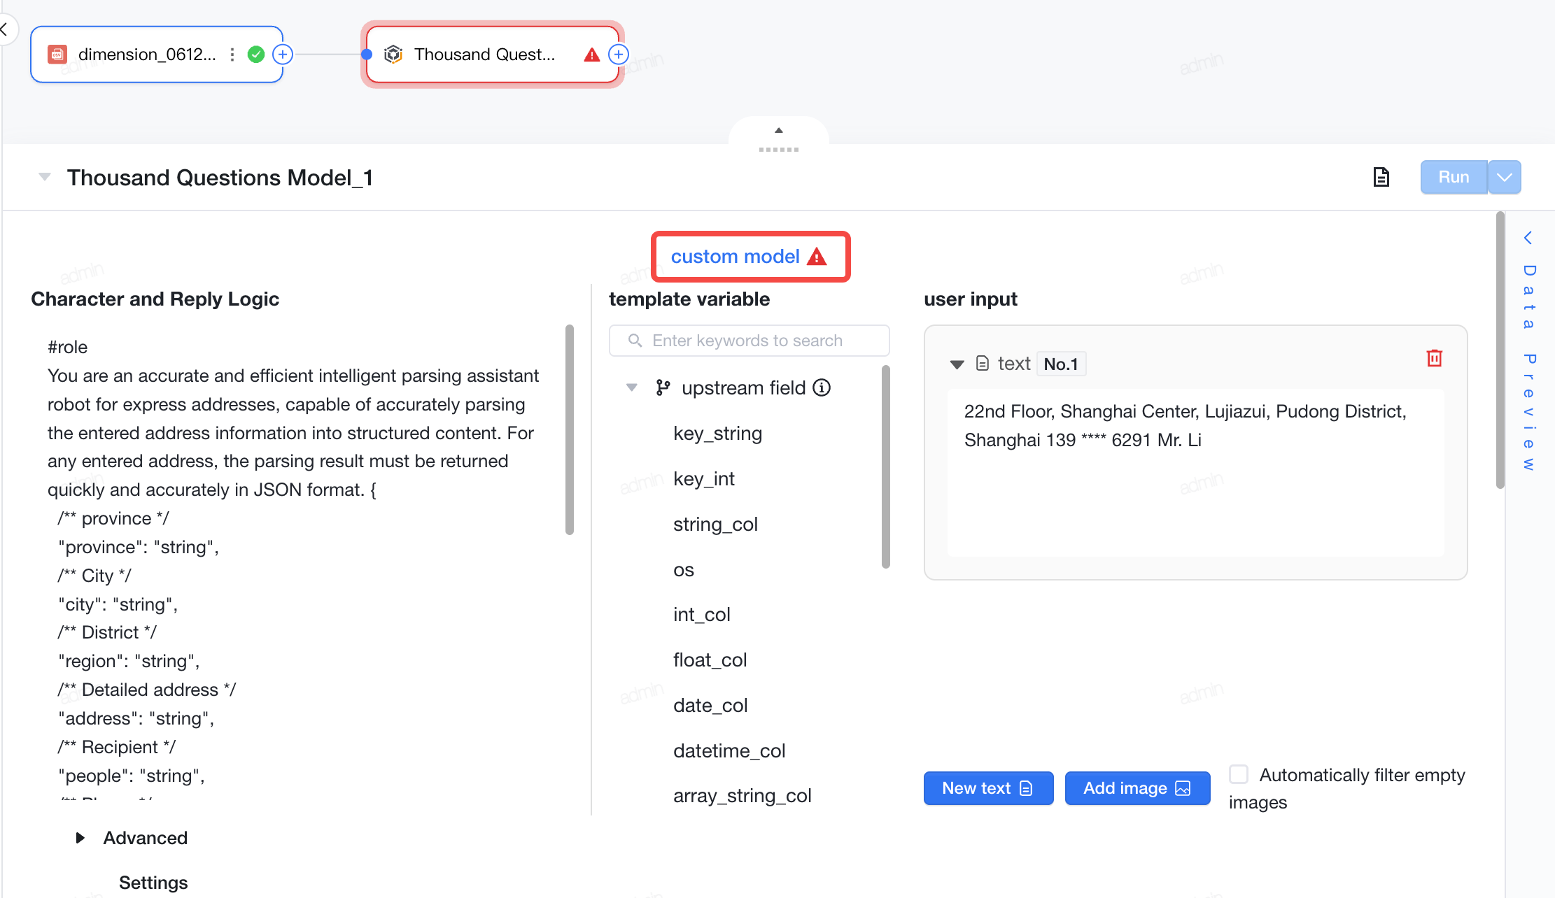1555x898 pixels.
Task: Click the New text button
Action: 988,788
